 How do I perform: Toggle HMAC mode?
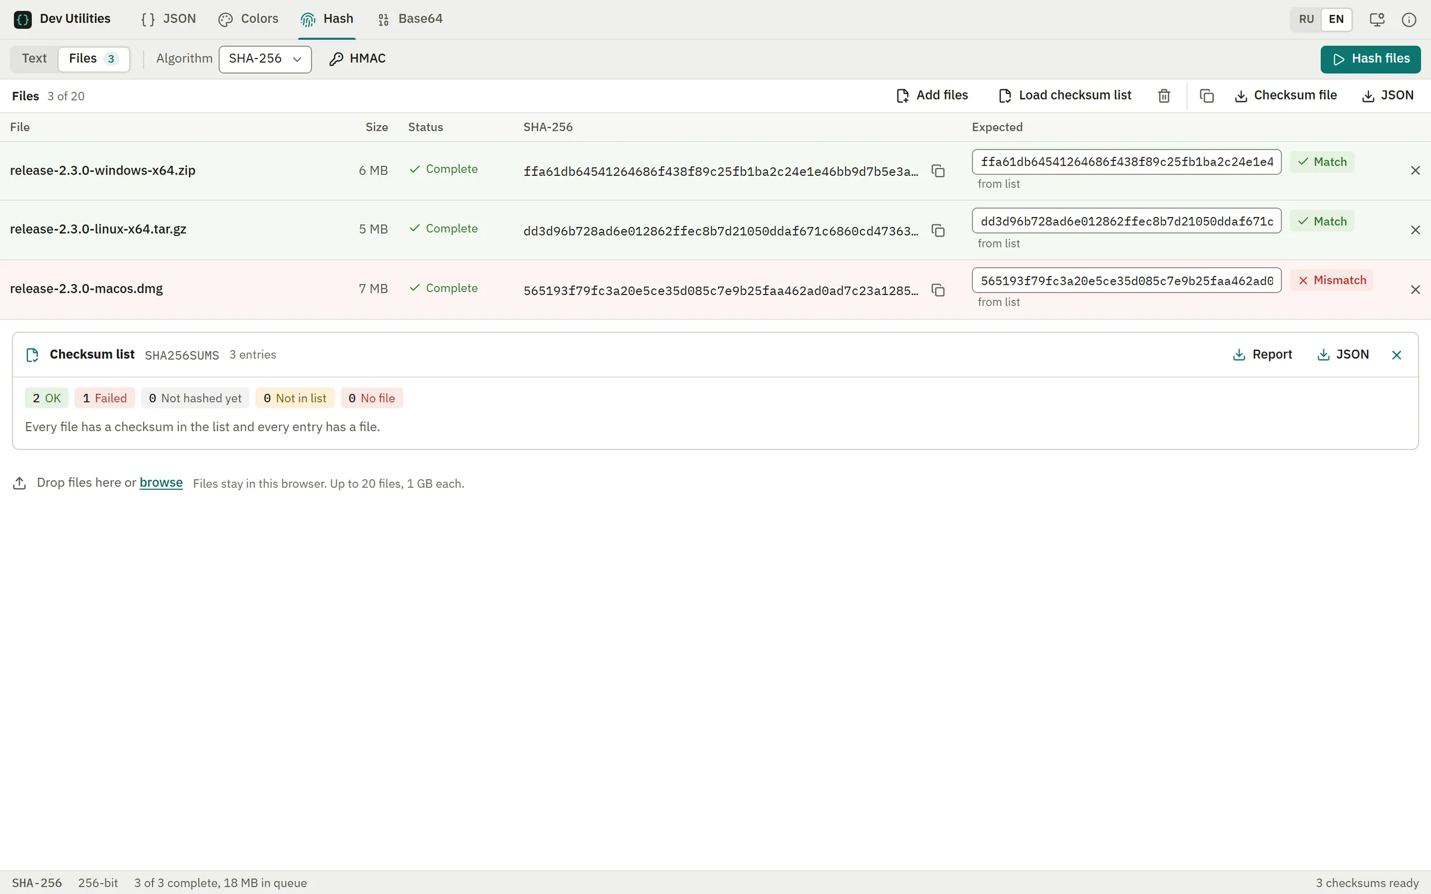[x=358, y=59]
